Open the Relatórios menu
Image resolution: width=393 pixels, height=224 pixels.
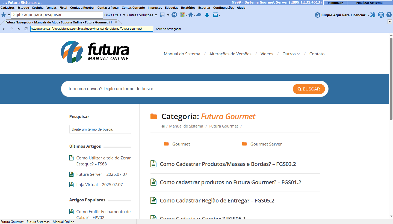188,8
